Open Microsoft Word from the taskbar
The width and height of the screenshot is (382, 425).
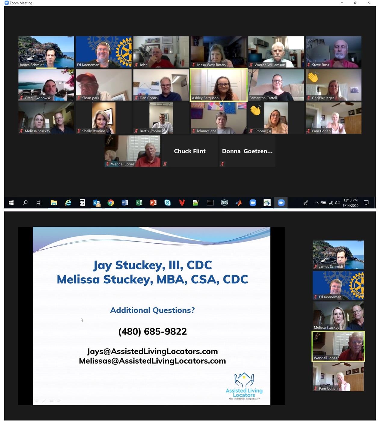[x=125, y=203]
